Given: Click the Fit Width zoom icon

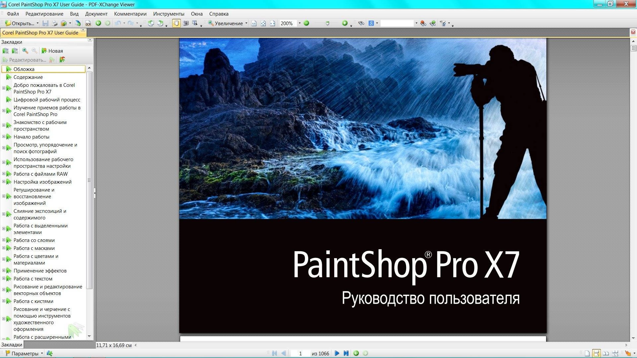Looking at the screenshot, I should point(272,23).
